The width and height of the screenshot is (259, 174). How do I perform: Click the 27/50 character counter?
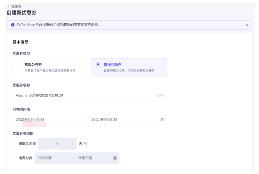[x=160, y=95]
